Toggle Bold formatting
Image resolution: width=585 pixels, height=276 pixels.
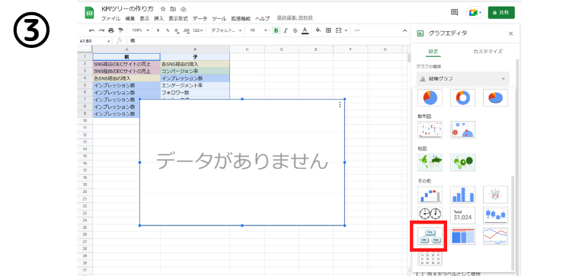pyautogui.click(x=276, y=30)
